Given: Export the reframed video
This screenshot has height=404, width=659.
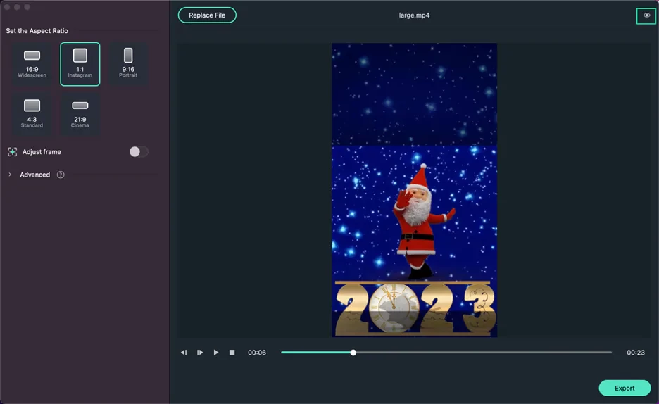Looking at the screenshot, I should click(x=625, y=388).
